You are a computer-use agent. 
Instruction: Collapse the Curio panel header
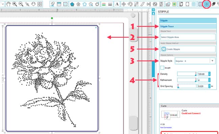pos(189,106)
